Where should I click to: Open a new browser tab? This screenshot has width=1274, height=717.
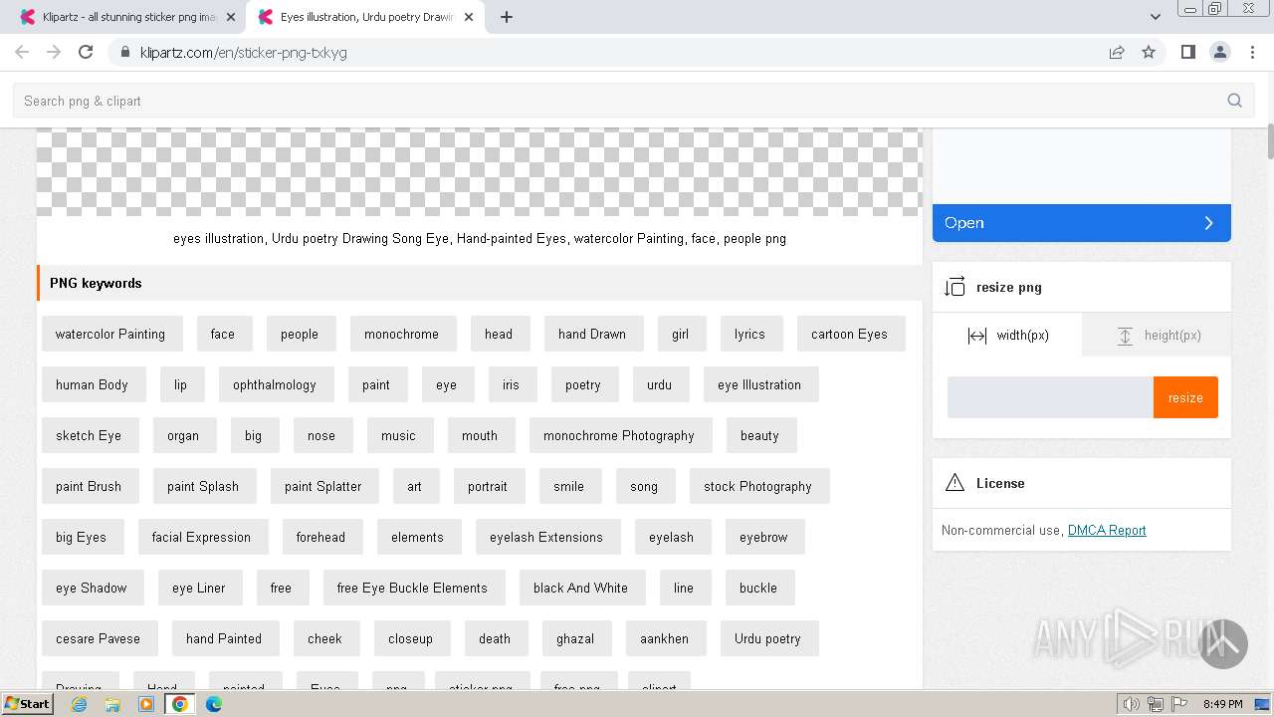click(507, 17)
